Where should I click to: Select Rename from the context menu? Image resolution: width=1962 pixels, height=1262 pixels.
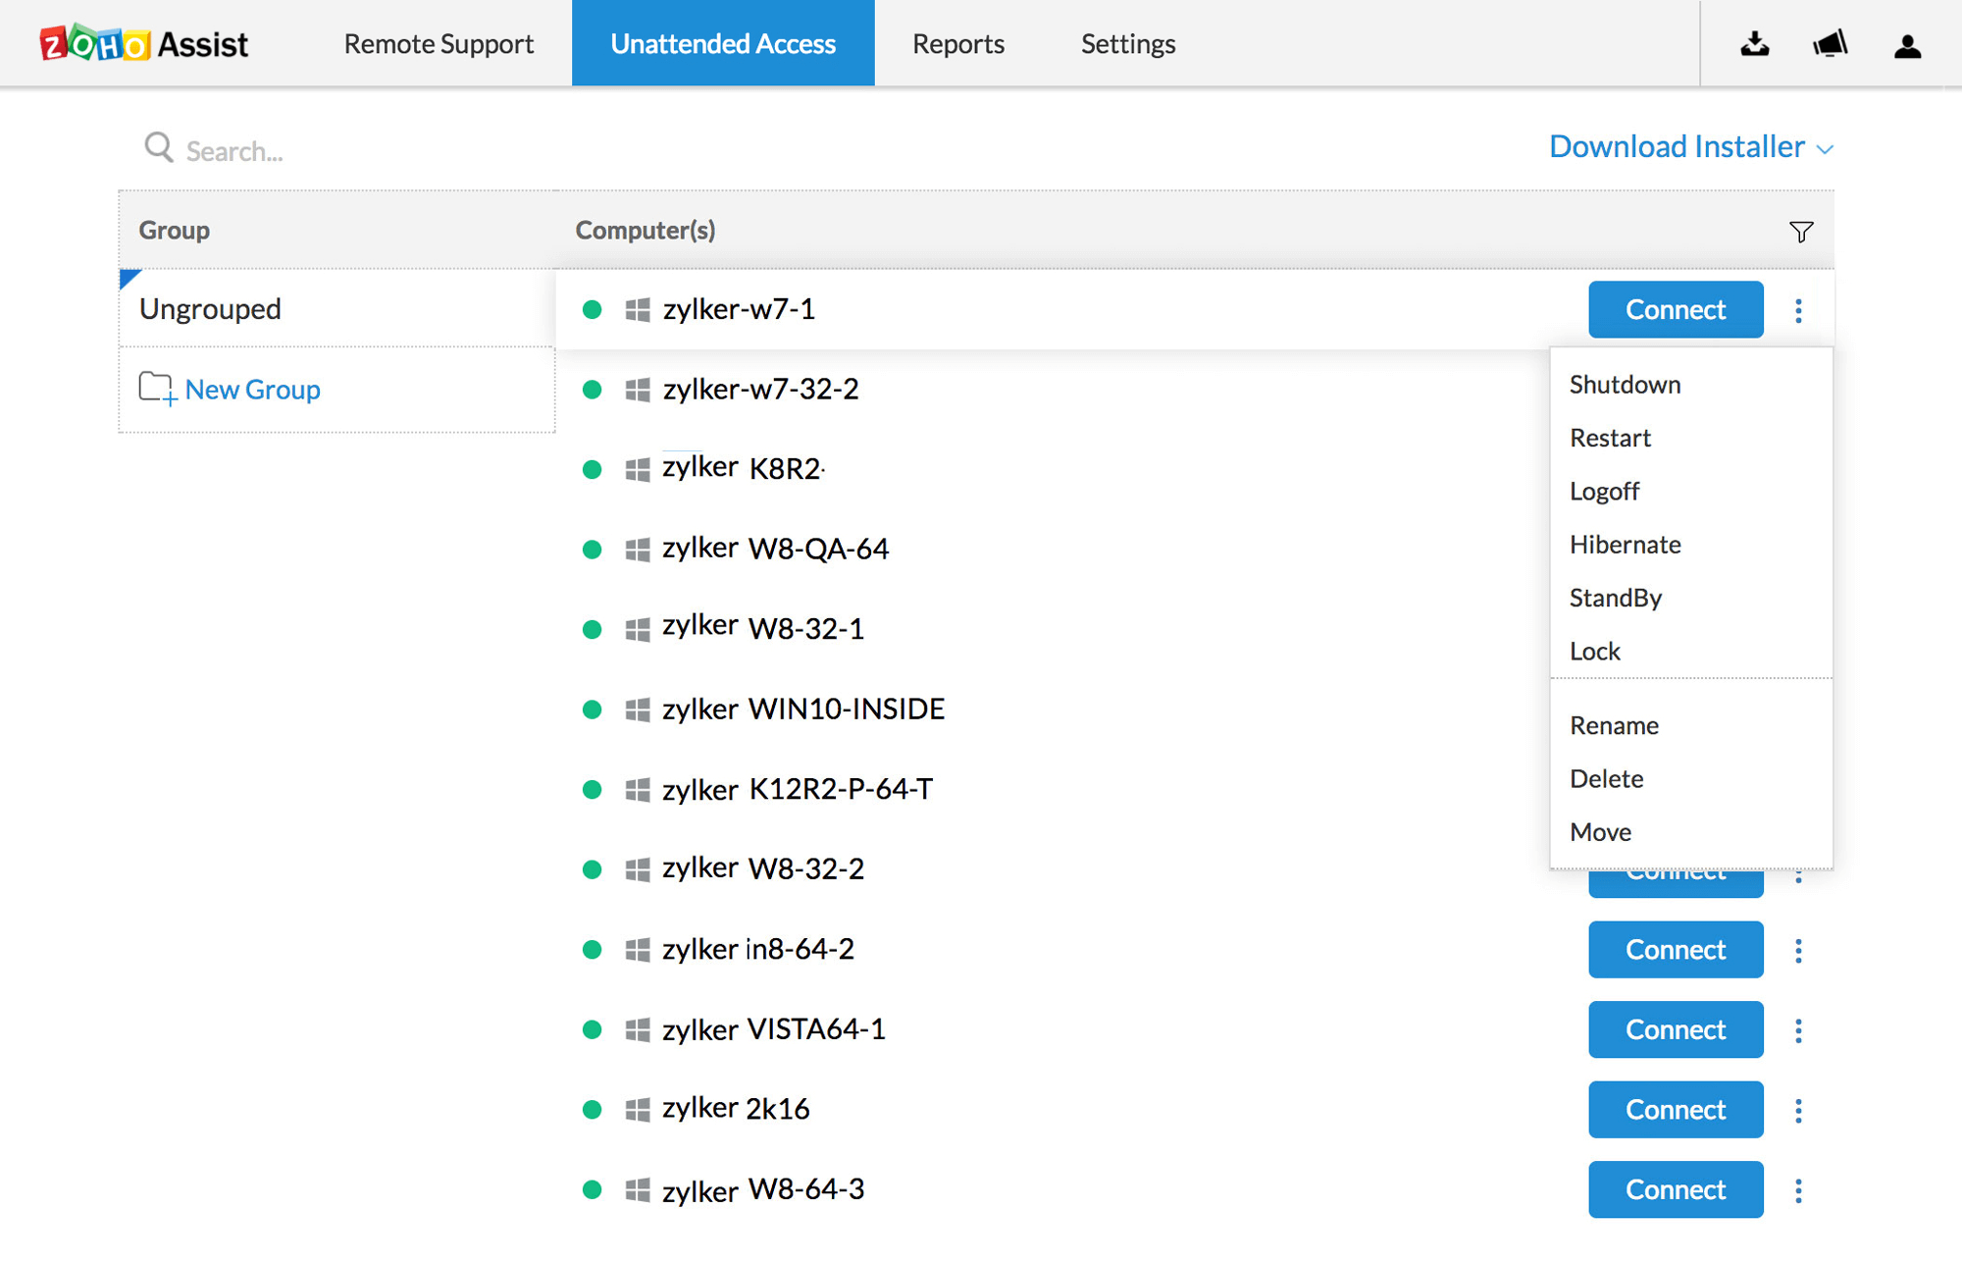(1614, 725)
